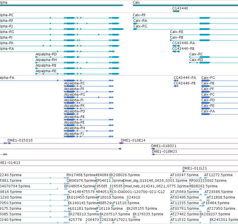238x224 pixels.
Task: Select the Calx-RF transcript
Action: pos(185,18)
